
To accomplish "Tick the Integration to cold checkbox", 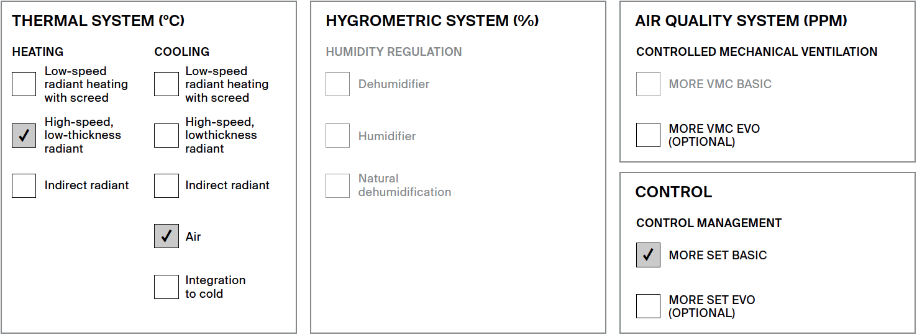I will (x=167, y=287).
